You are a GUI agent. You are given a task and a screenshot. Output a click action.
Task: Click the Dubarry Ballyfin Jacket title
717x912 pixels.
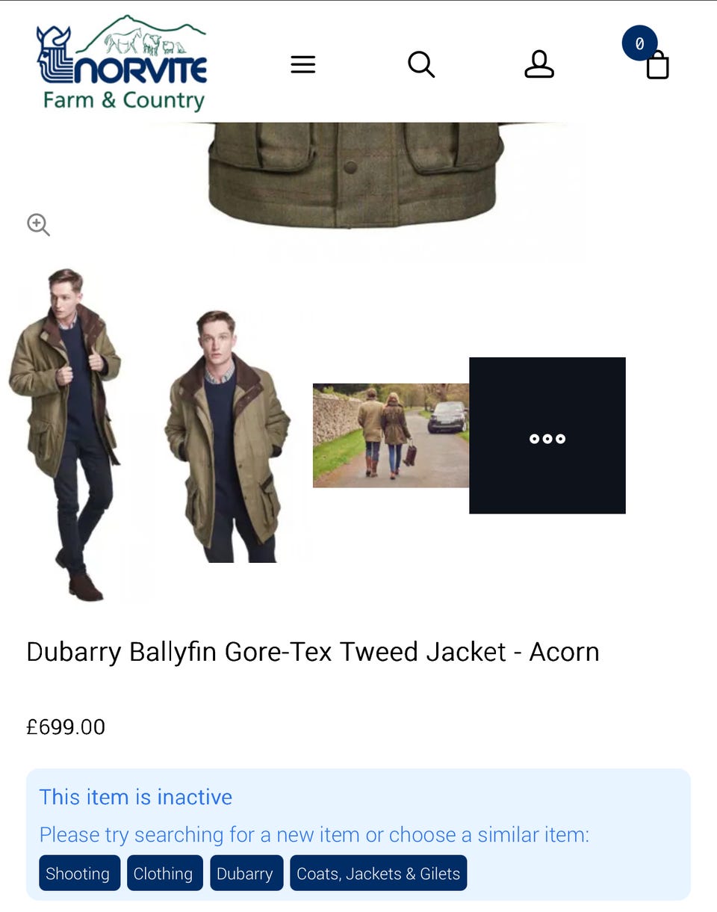click(x=313, y=652)
